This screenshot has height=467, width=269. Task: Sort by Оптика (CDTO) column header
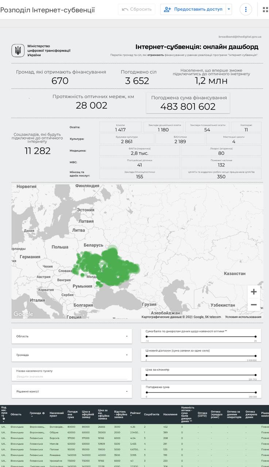(202, 414)
